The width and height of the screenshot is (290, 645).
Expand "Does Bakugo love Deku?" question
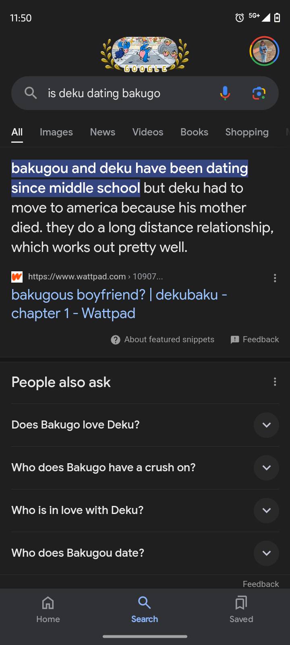click(x=266, y=425)
